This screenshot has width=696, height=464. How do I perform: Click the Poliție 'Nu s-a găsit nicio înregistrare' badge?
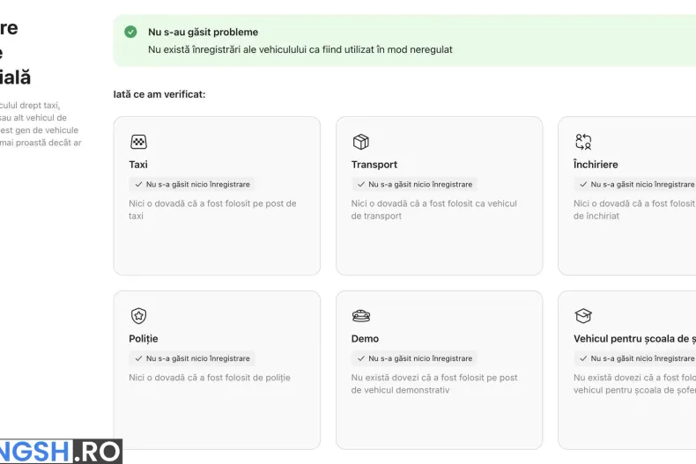click(x=192, y=358)
